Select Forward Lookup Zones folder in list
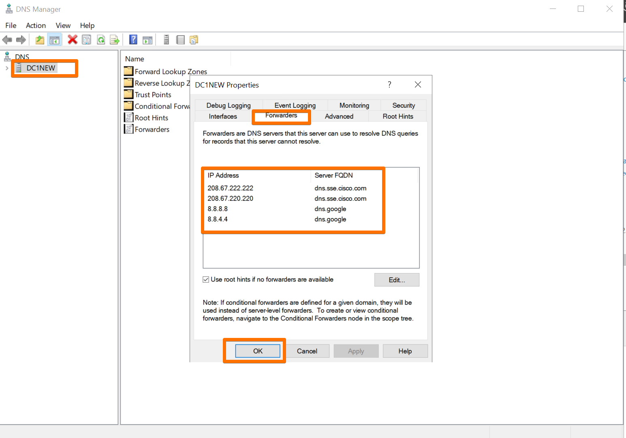Screen dimensions: 626x438 click(171, 72)
